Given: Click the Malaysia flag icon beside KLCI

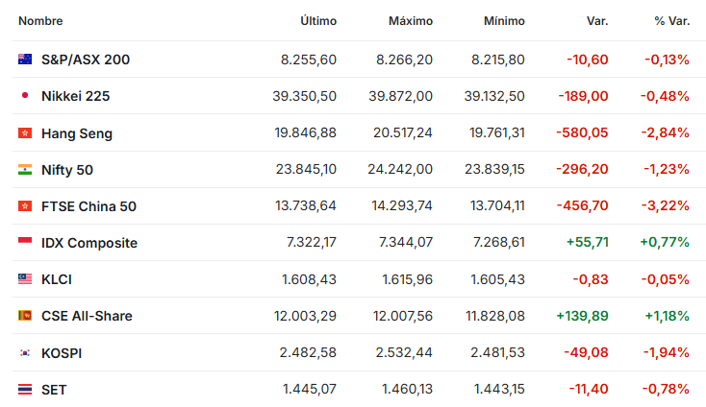Looking at the screenshot, I should click(x=25, y=279).
